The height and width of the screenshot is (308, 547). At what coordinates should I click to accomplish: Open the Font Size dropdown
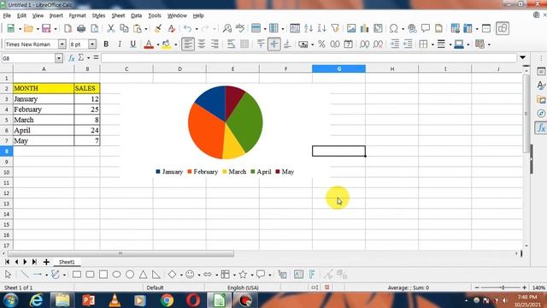tap(92, 44)
